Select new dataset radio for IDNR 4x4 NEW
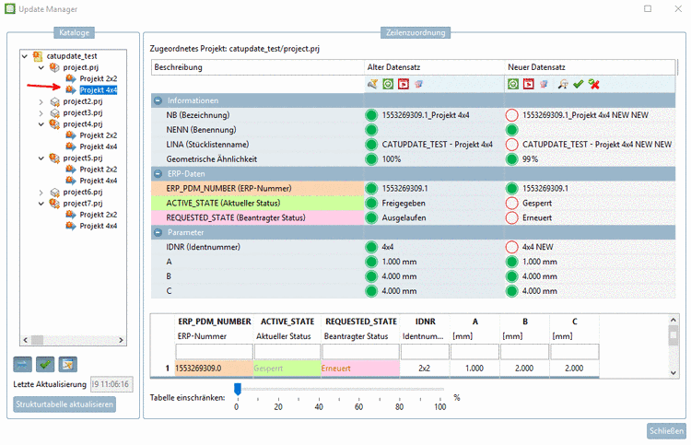 pyautogui.click(x=512, y=247)
